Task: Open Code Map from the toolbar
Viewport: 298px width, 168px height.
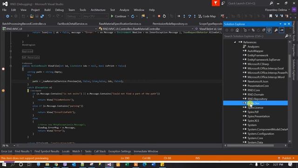Action: tap(207, 16)
